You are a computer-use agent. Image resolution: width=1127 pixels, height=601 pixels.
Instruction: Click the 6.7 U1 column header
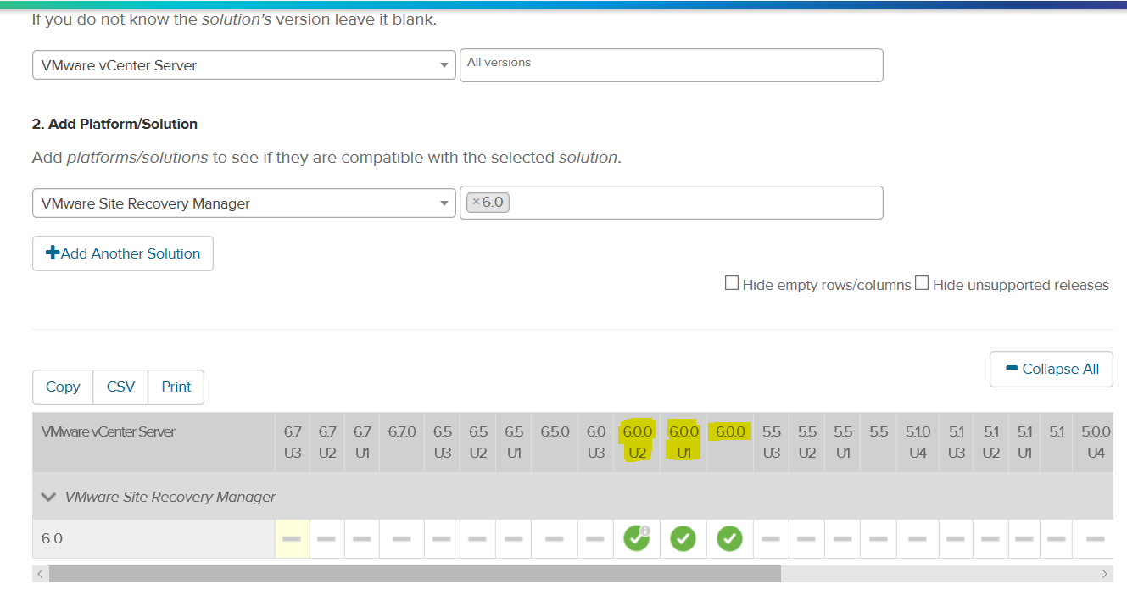pos(362,442)
